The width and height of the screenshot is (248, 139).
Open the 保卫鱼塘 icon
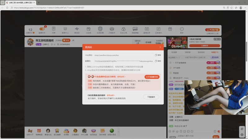coord(57,132)
